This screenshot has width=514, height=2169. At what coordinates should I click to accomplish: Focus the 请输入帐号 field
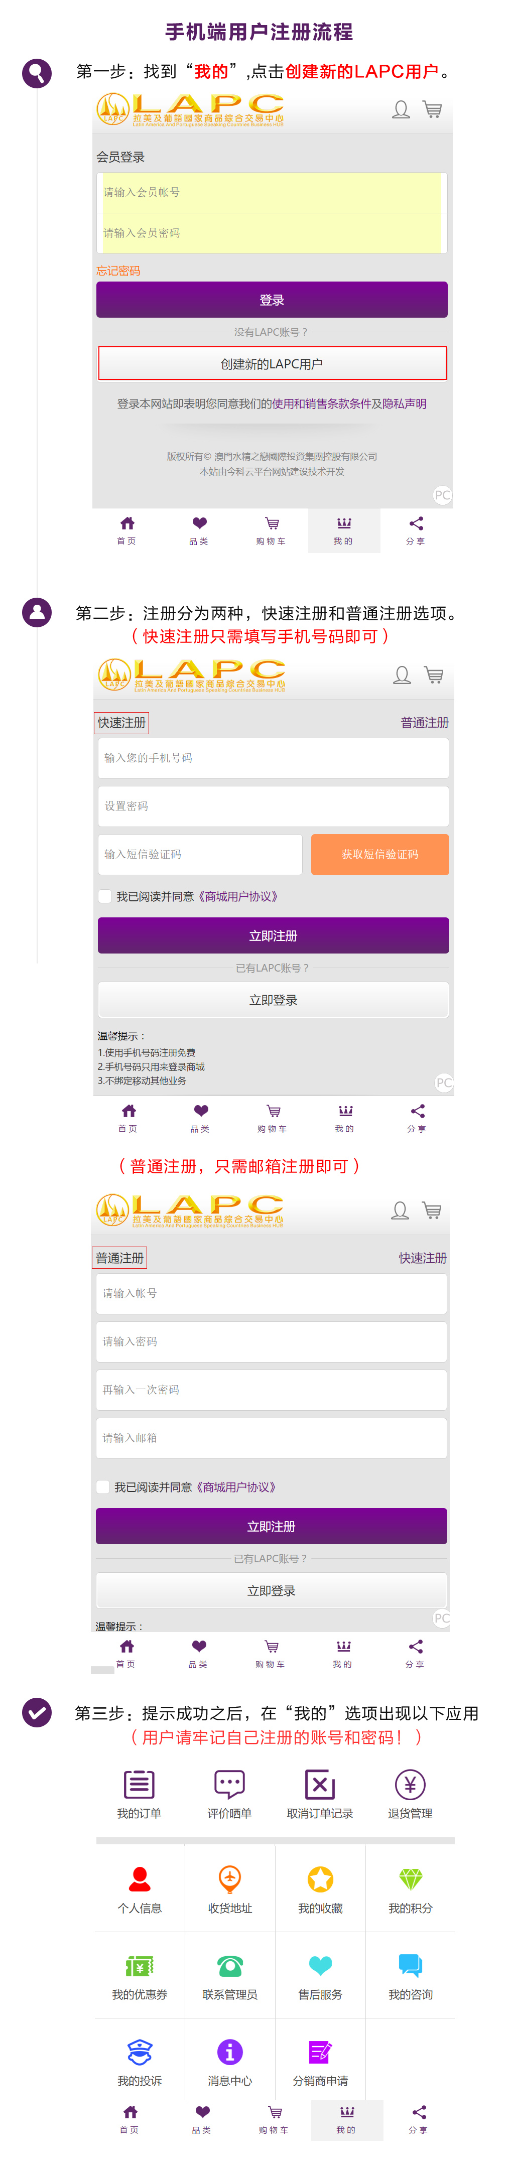pos(272,1293)
